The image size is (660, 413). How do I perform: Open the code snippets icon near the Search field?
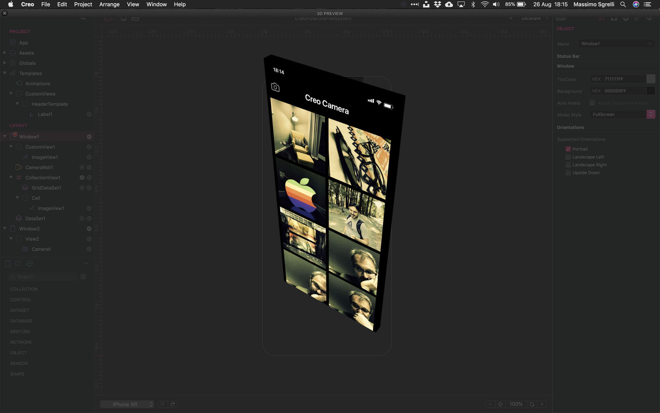pos(18,263)
